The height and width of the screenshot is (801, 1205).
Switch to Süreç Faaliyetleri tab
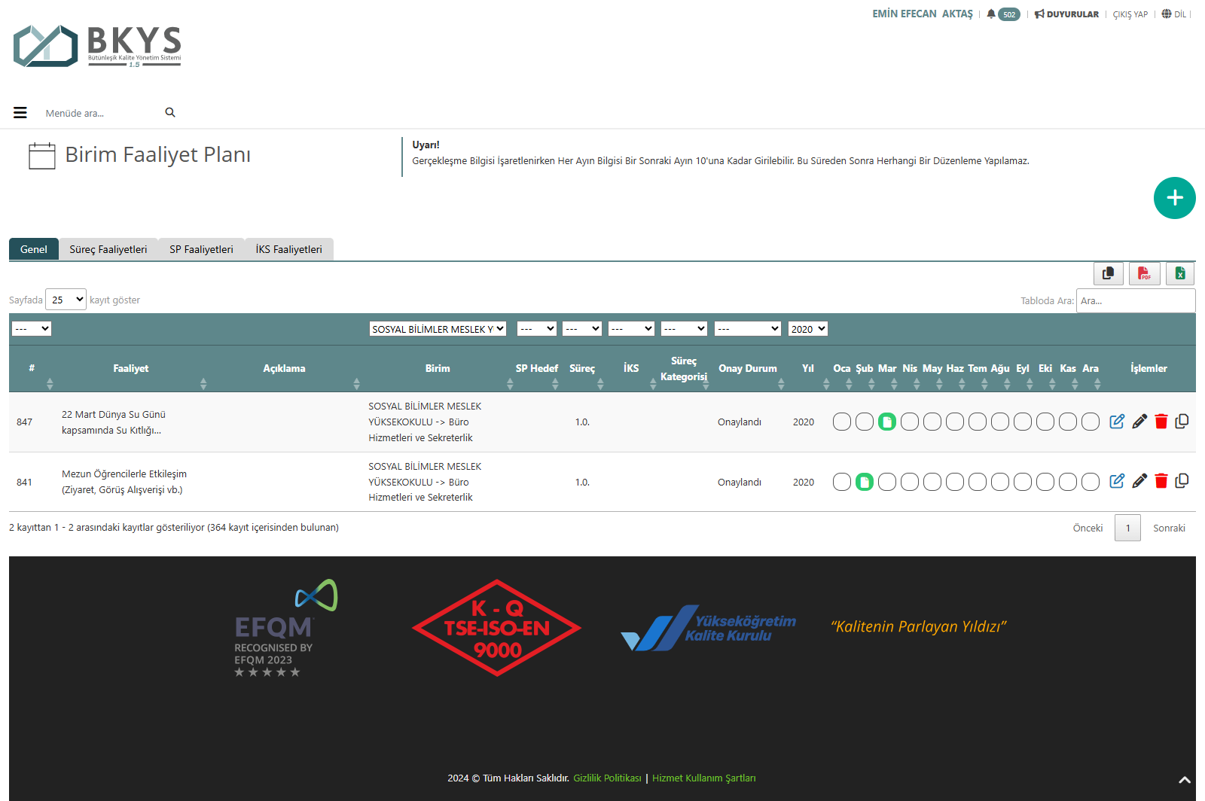108,249
